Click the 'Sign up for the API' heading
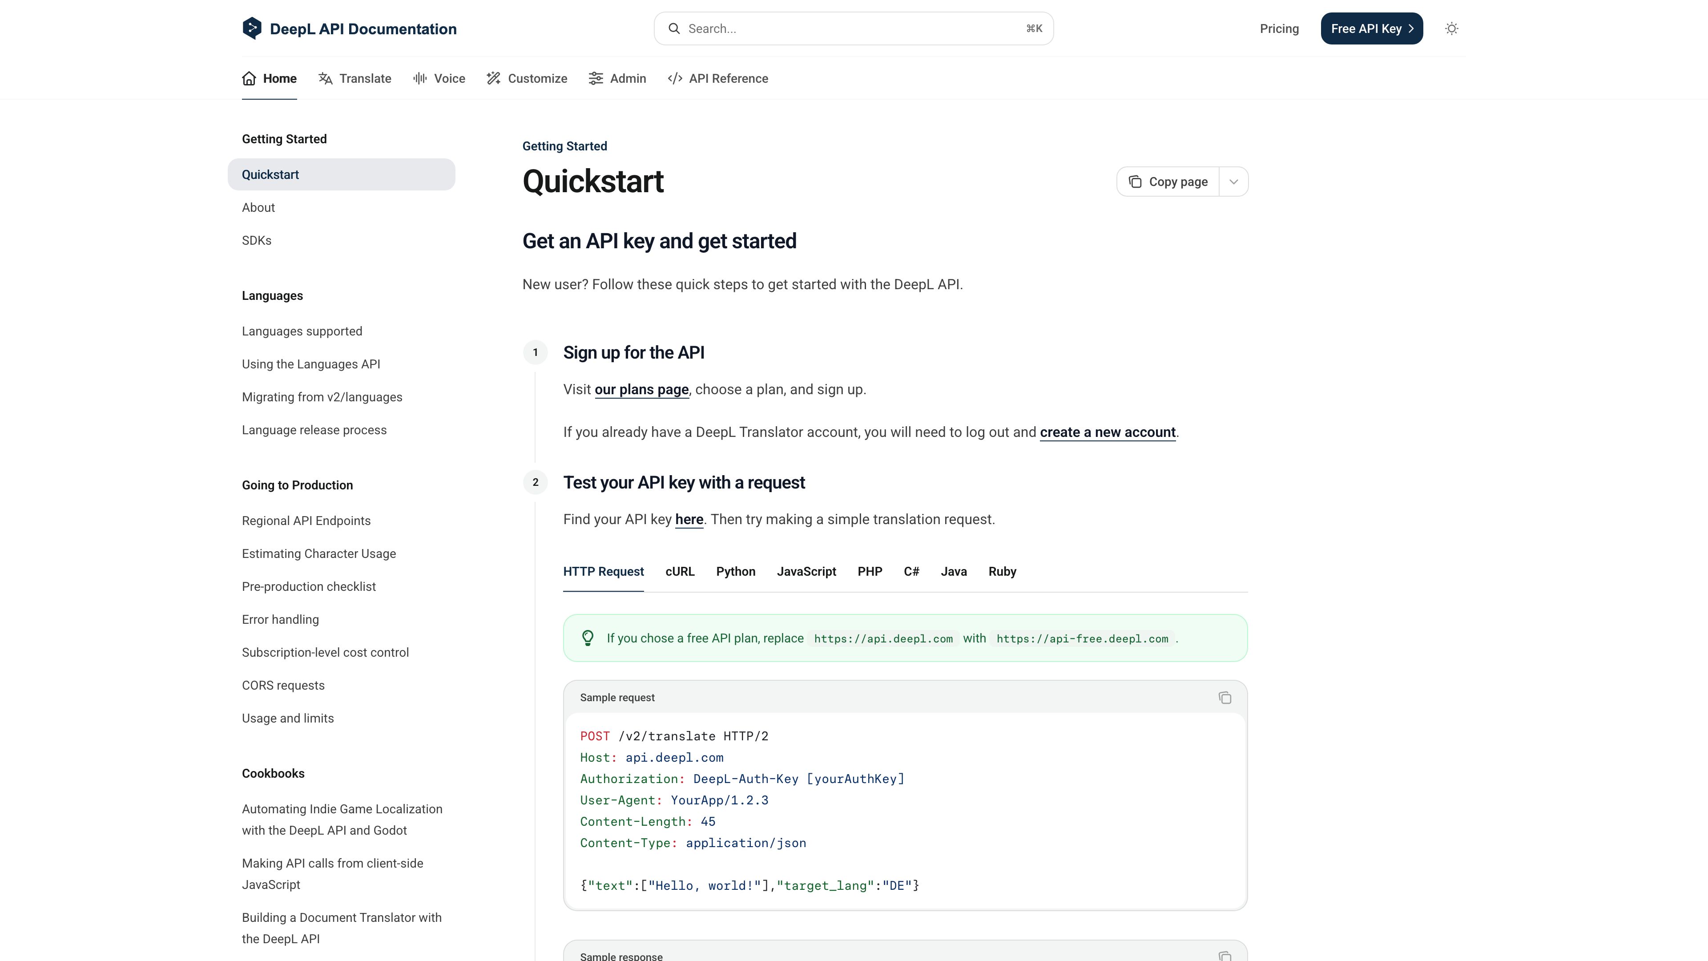The height and width of the screenshot is (961, 1708). point(633,352)
